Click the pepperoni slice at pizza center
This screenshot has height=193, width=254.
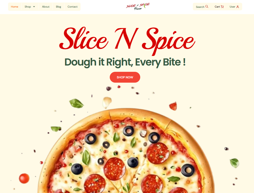coord(115,169)
